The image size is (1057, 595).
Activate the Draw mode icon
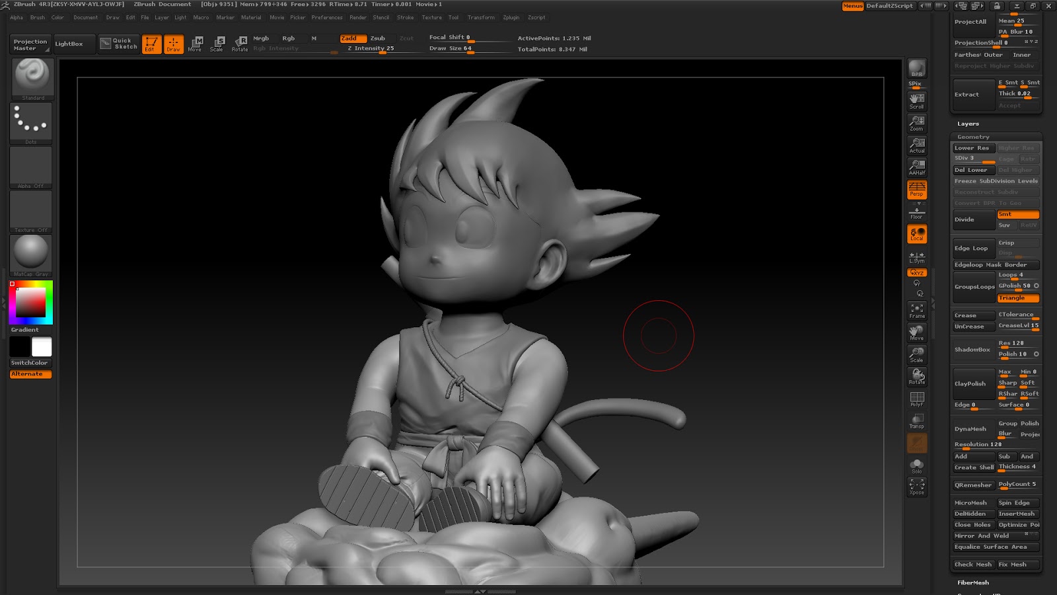tap(174, 44)
